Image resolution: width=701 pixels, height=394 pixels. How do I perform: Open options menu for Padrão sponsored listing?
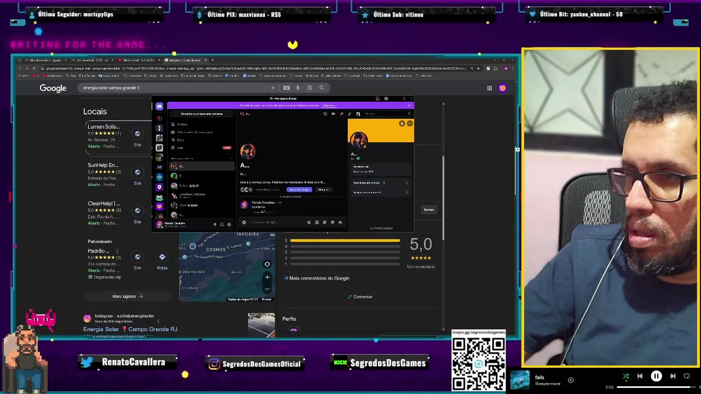[x=117, y=251]
